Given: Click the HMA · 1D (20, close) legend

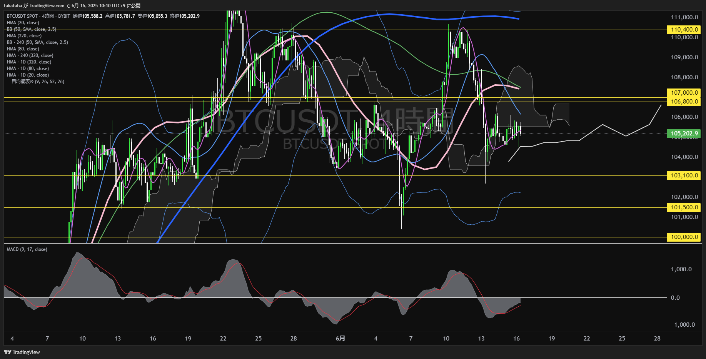Looking at the screenshot, I should (x=28, y=75).
